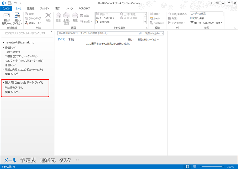Screen dimensions: 238x169
Task: Click the 無視 (Ignore) icon
Action: point(27,14)
